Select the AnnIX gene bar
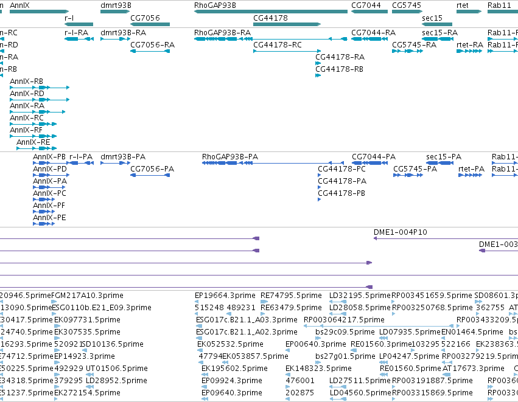The image size is (518, 402). click(x=40, y=12)
